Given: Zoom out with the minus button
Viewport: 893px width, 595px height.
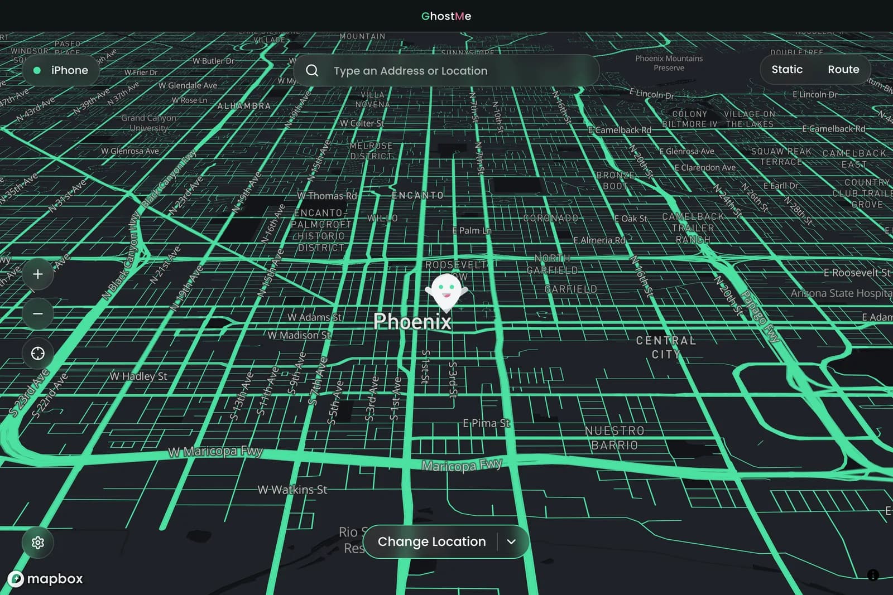Looking at the screenshot, I should point(38,313).
